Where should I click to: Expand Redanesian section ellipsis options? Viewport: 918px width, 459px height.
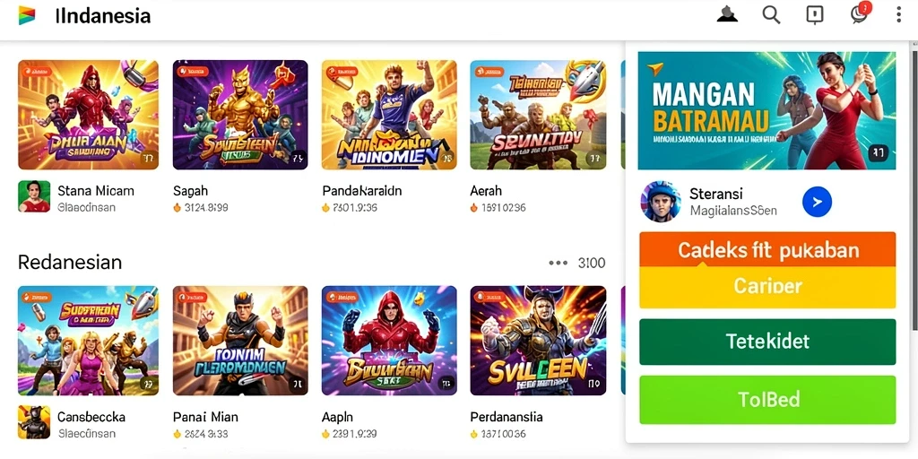pos(558,263)
